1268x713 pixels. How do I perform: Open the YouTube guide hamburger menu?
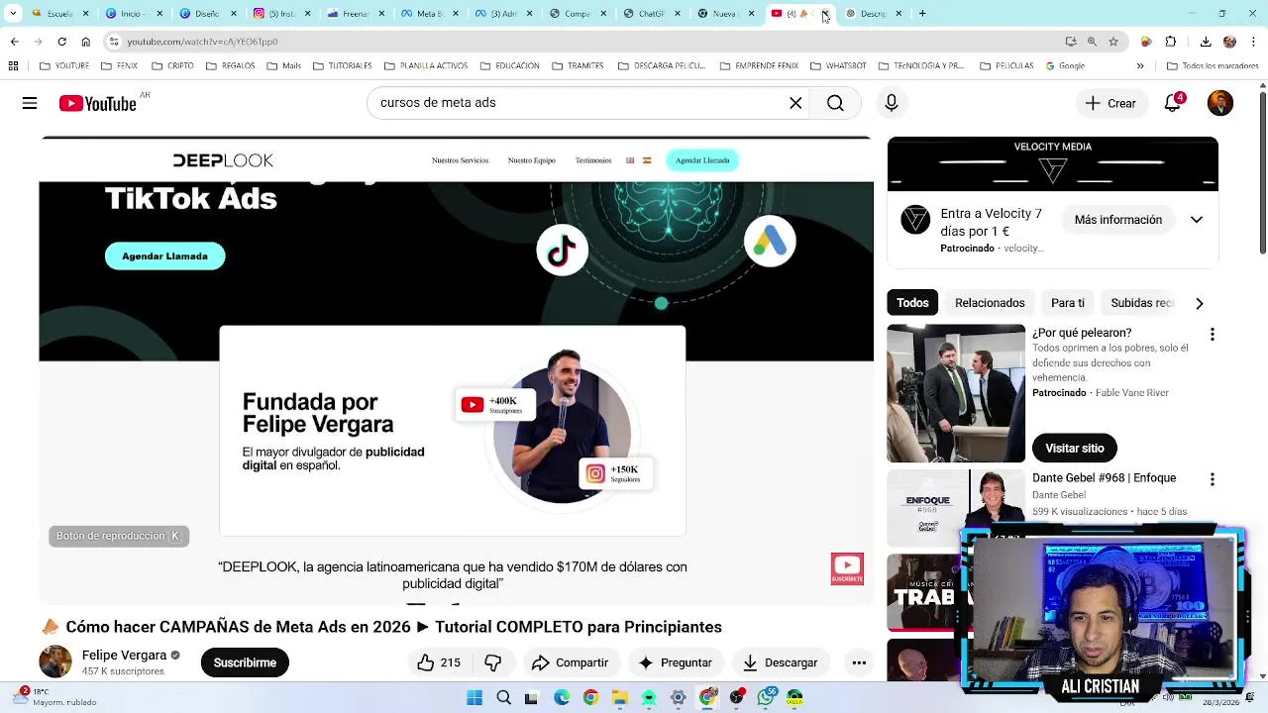tap(30, 103)
